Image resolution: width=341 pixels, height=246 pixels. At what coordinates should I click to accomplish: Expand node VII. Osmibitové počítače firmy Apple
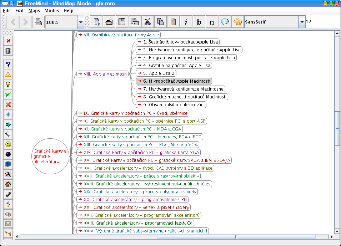coord(119,35)
